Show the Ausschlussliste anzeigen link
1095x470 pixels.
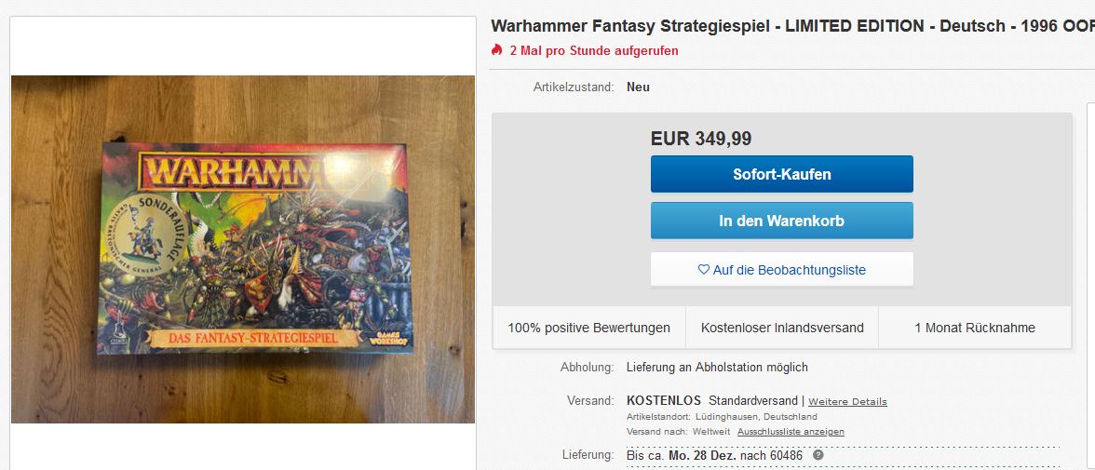pos(791,432)
